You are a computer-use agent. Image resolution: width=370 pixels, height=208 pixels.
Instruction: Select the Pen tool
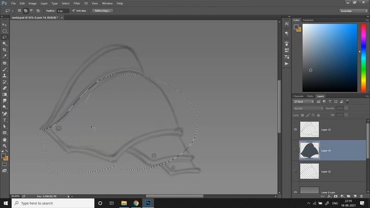(5, 114)
